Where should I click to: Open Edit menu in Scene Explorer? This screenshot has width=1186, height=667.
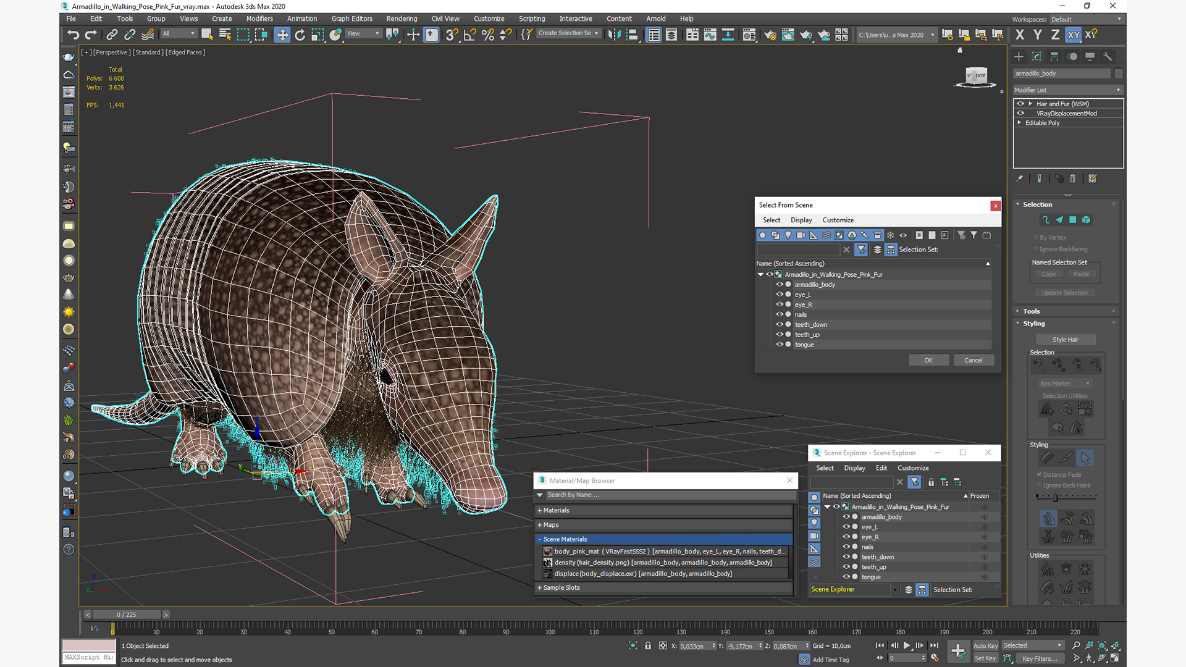coord(881,468)
